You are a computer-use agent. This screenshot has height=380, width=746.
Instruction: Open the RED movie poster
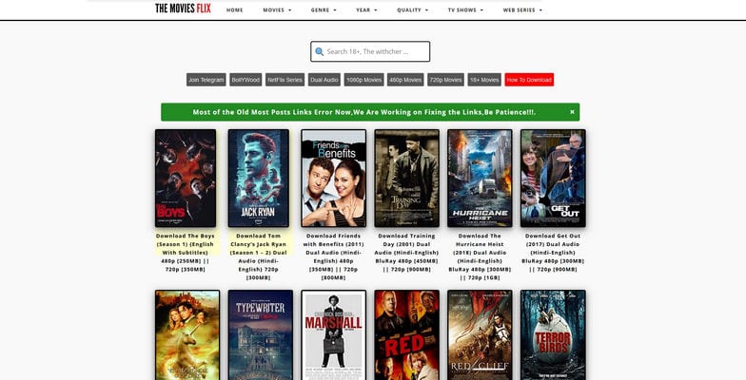click(x=407, y=334)
